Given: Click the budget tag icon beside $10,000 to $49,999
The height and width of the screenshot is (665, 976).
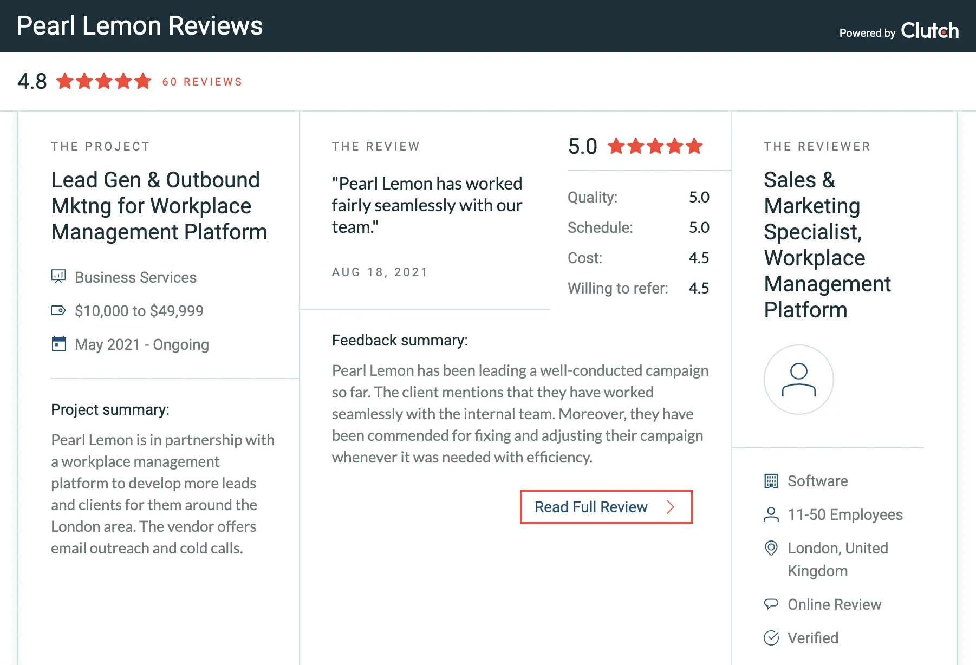Looking at the screenshot, I should click(x=58, y=310).
